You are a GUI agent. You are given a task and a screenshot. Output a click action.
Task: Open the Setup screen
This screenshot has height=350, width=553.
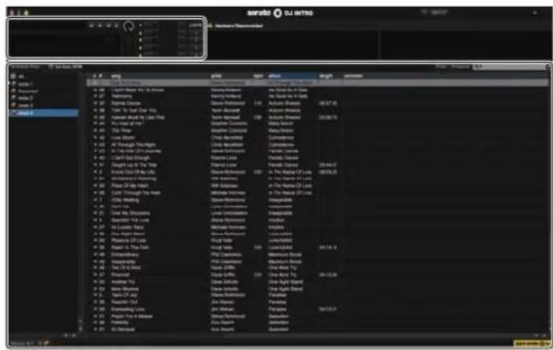(435, 12)
